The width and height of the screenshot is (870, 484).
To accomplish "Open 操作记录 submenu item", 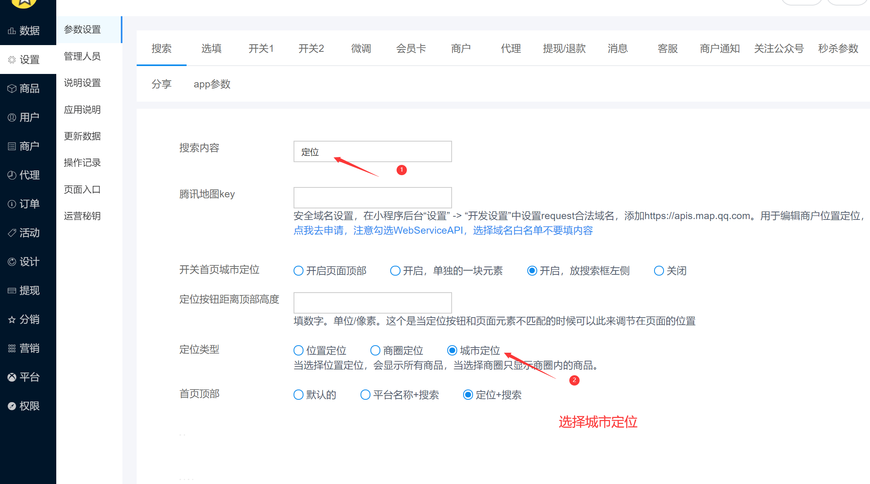I will 89,163.
